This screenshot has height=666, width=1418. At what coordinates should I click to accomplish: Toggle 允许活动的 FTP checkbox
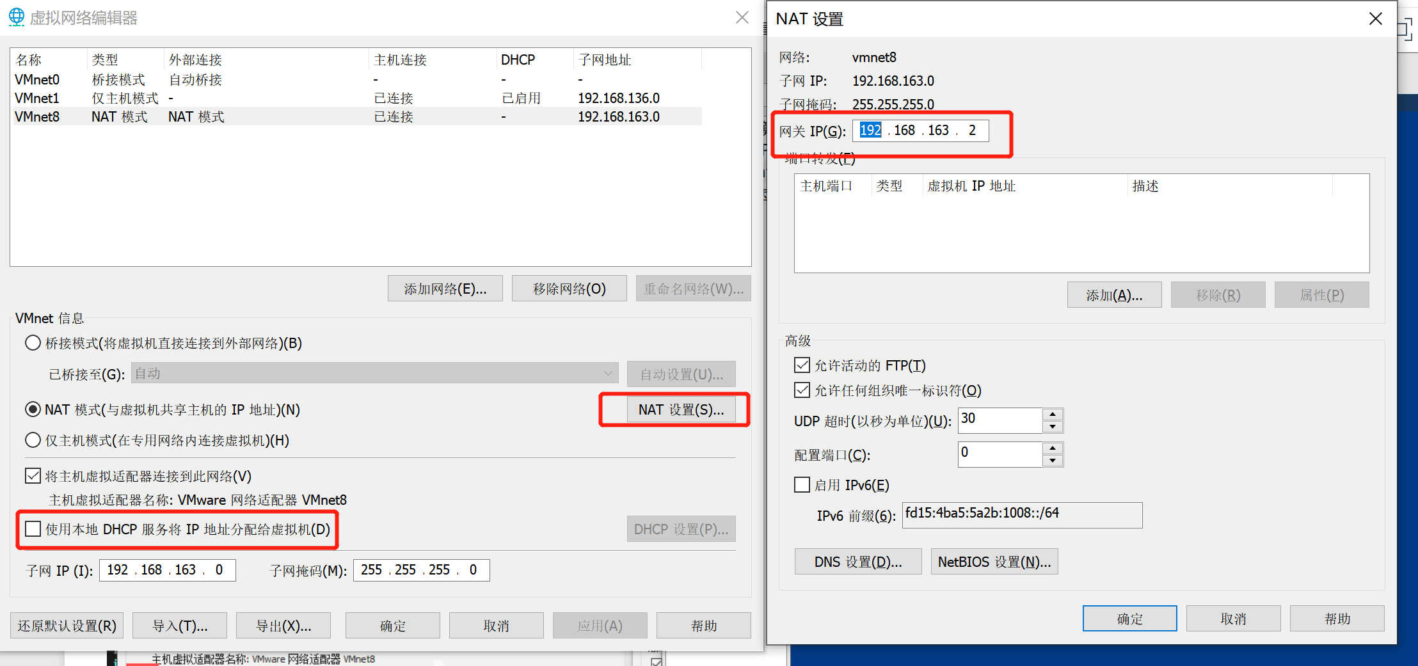pos(802,365)
